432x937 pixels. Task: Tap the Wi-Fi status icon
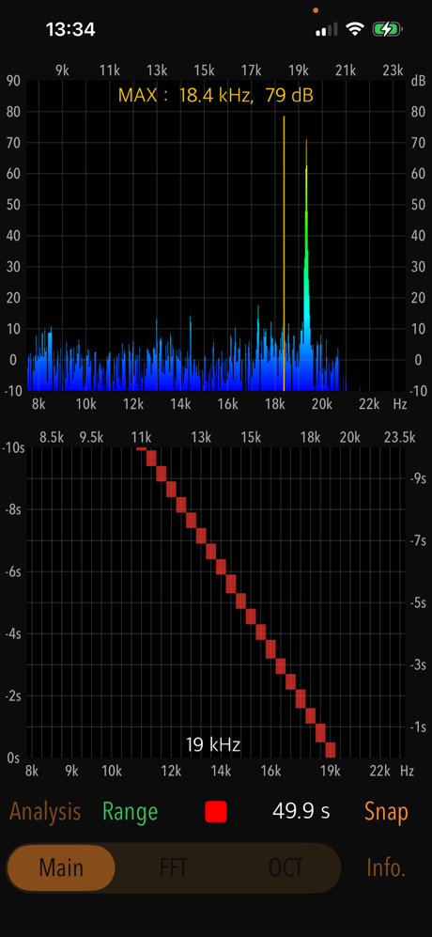(x=356, y=29)
